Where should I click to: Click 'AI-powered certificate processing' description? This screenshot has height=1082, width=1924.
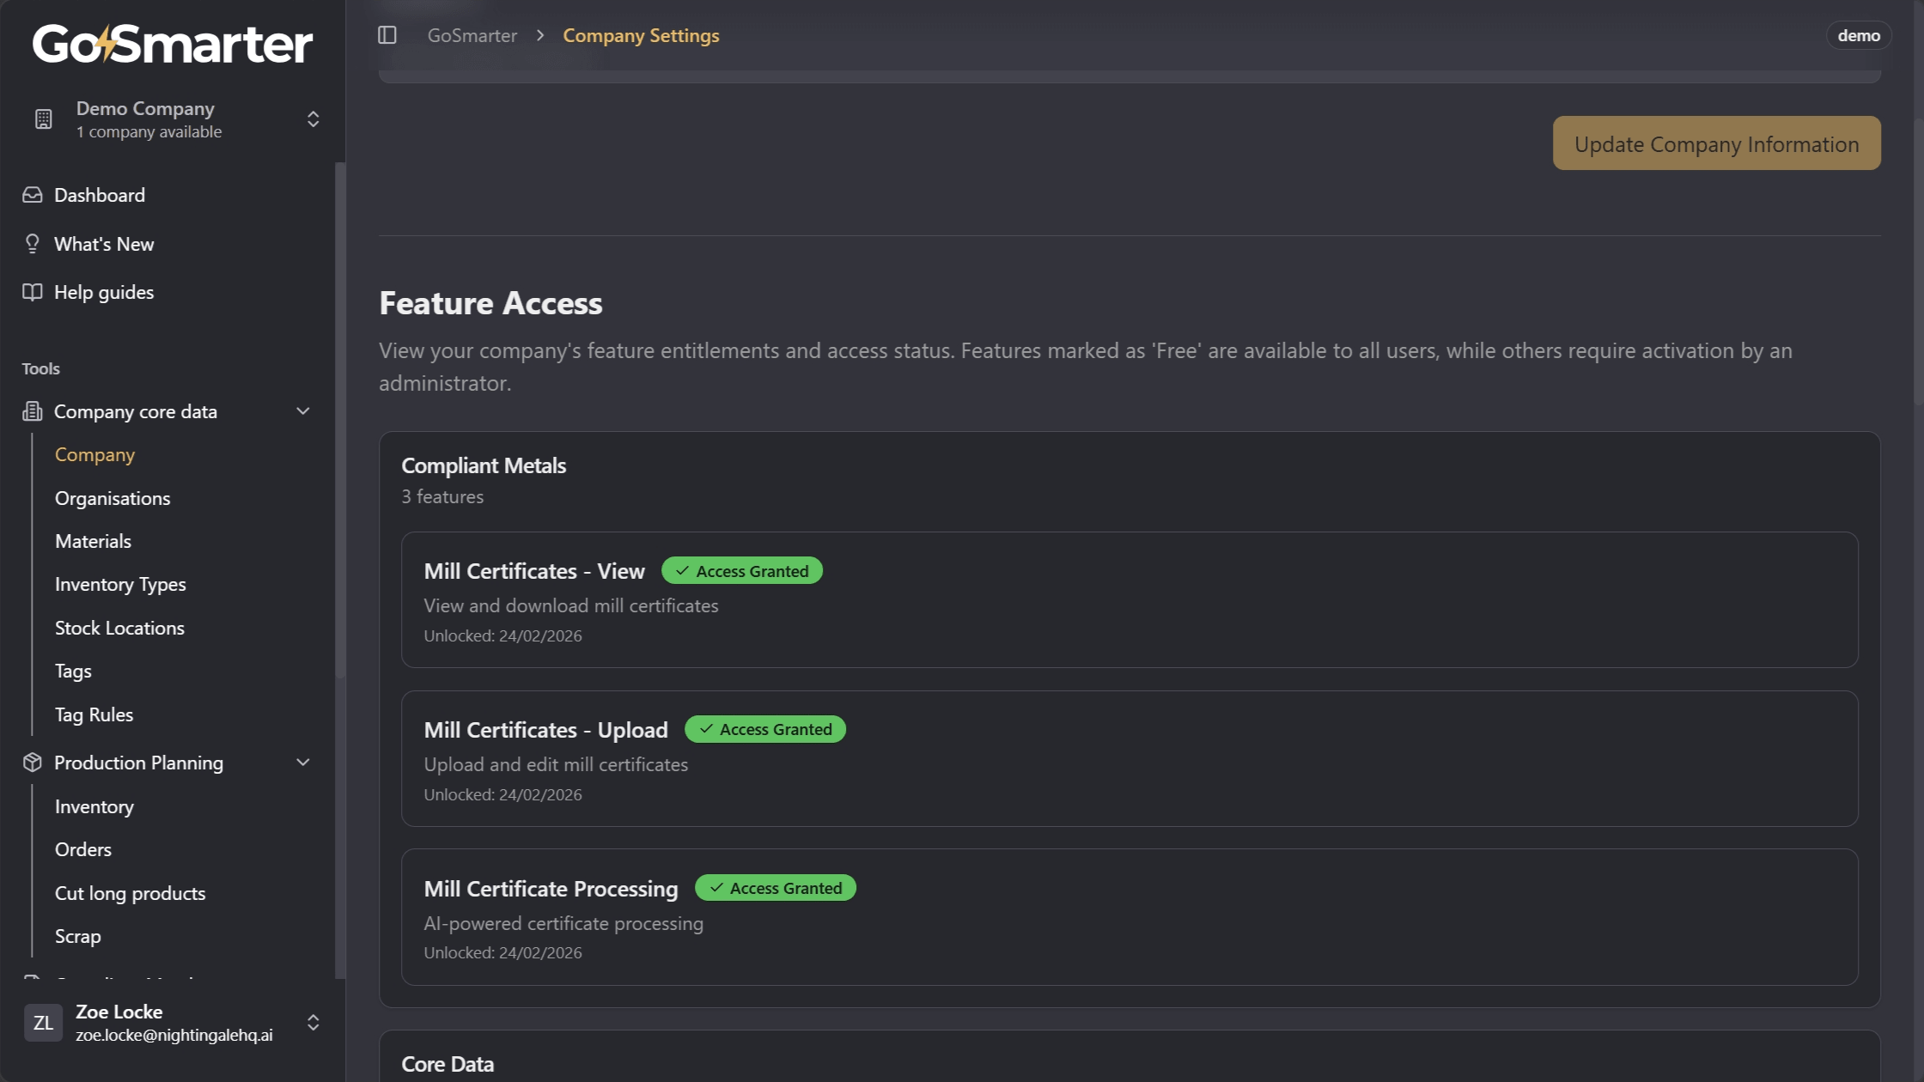[x=563, y=923]
